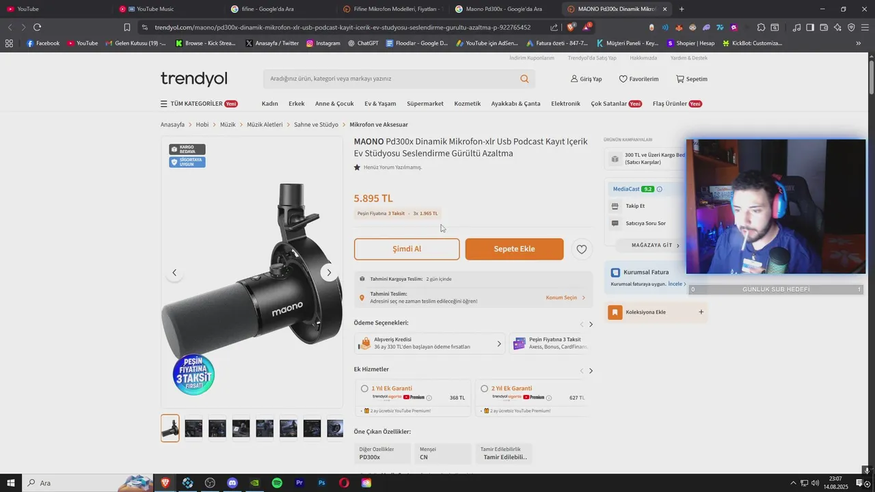Add product to favorites with heart button
The image size is (875, 492).
coord(582,249)
